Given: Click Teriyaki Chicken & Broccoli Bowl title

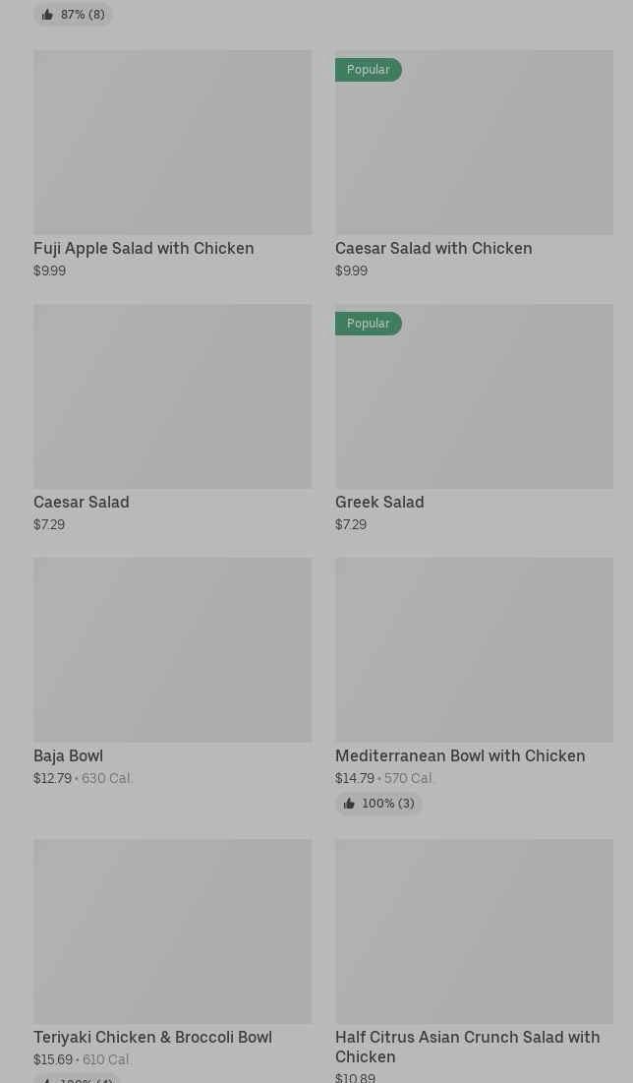Looking at the screenshot, I should 152,1038.
